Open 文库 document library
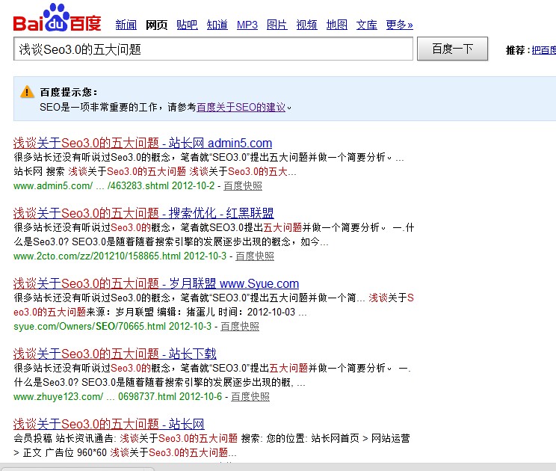The image size is (556, 471). (366, 25)
